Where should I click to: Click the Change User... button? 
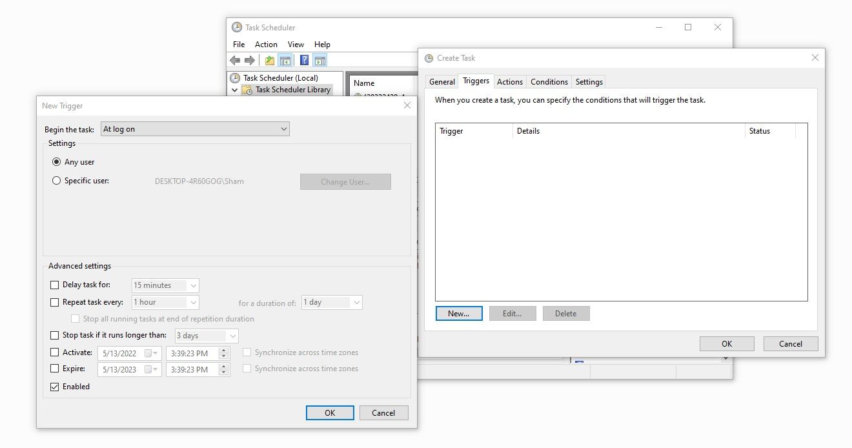[345, 182]
